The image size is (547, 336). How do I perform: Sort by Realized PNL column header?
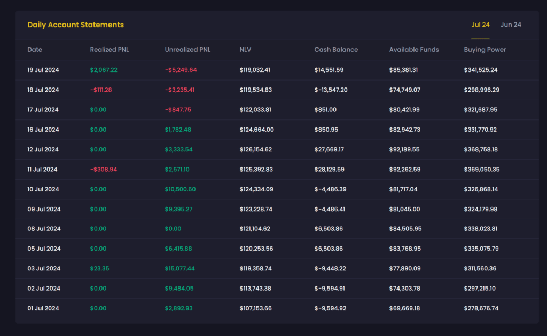point(110,49)
